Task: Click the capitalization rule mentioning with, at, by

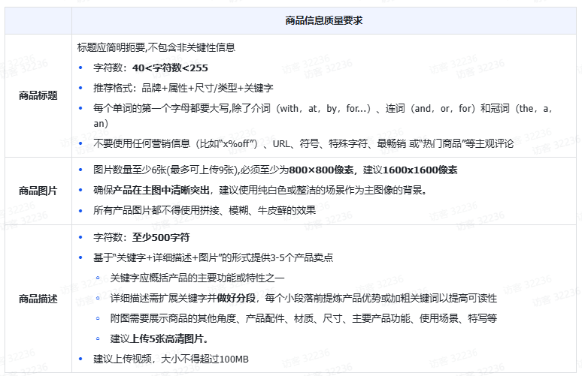Action: click(x=323, y=116)
